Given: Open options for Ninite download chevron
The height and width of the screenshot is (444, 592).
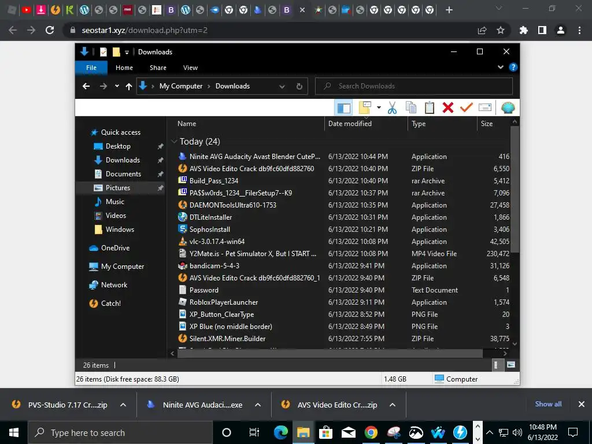Looking at the screenshot, I should point(258,405).
